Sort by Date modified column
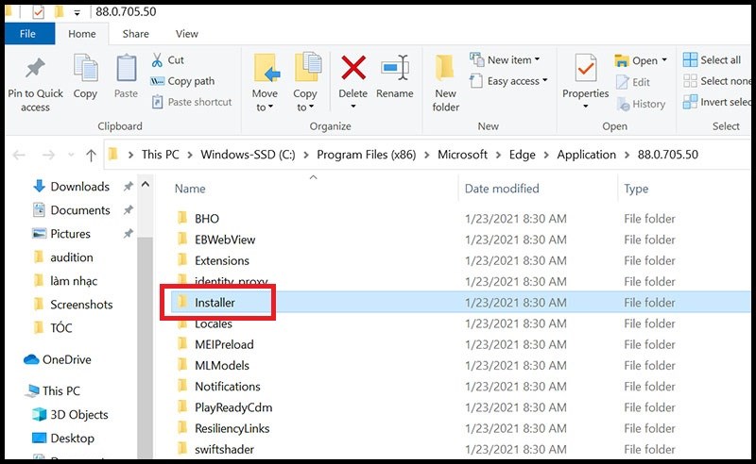Screen dimensions: 756x464 pos(502,189)
